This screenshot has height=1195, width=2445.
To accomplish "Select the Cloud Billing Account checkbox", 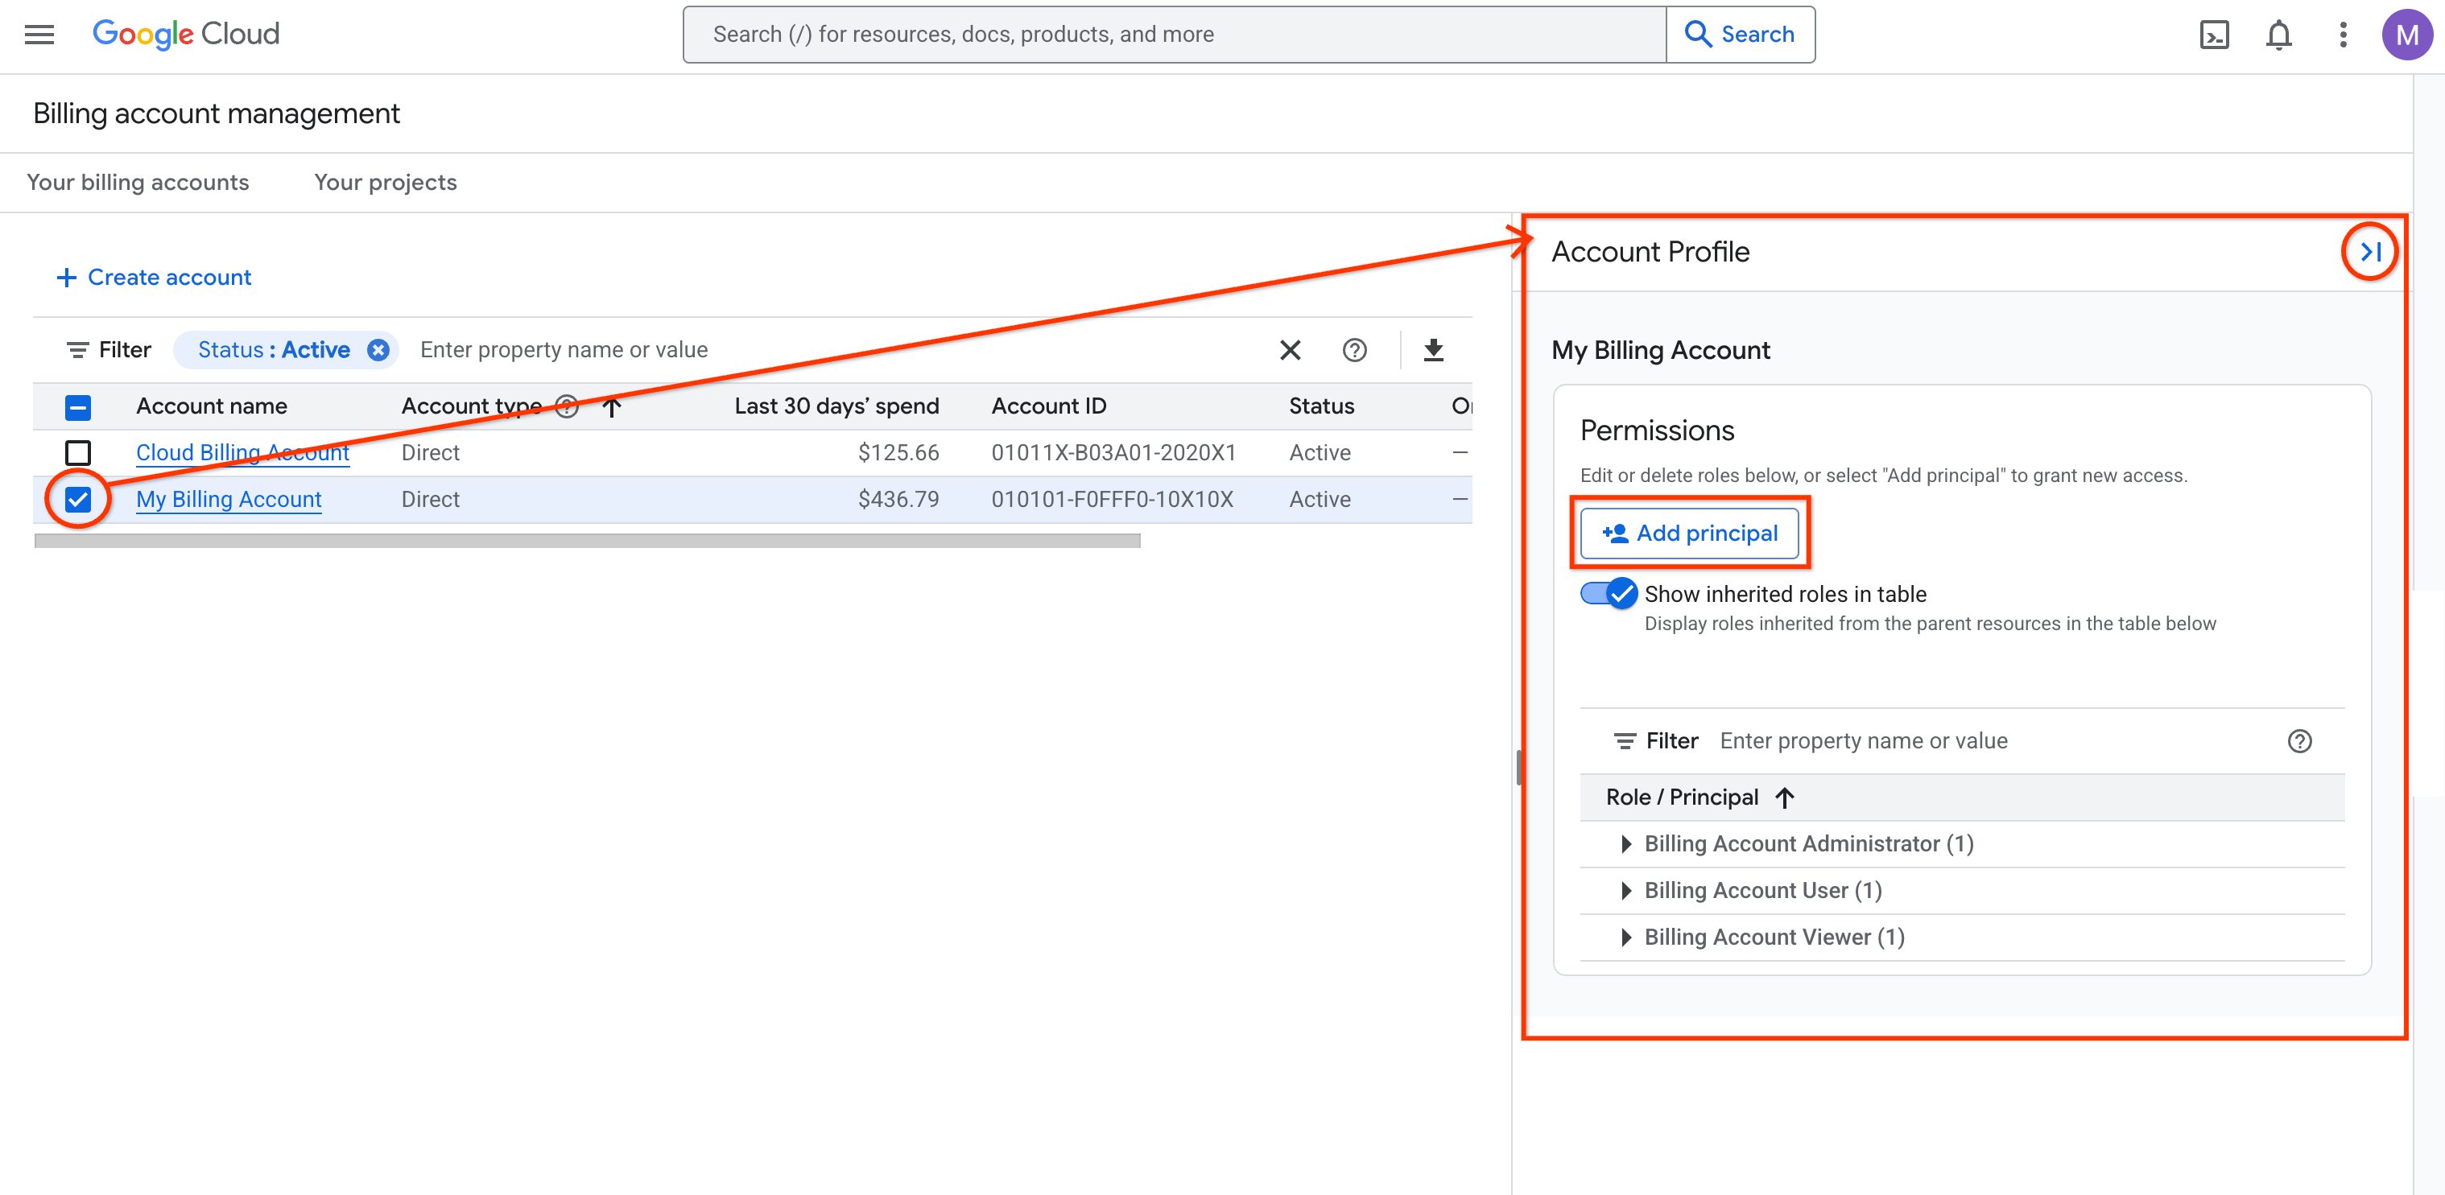I will coord(80,452).
